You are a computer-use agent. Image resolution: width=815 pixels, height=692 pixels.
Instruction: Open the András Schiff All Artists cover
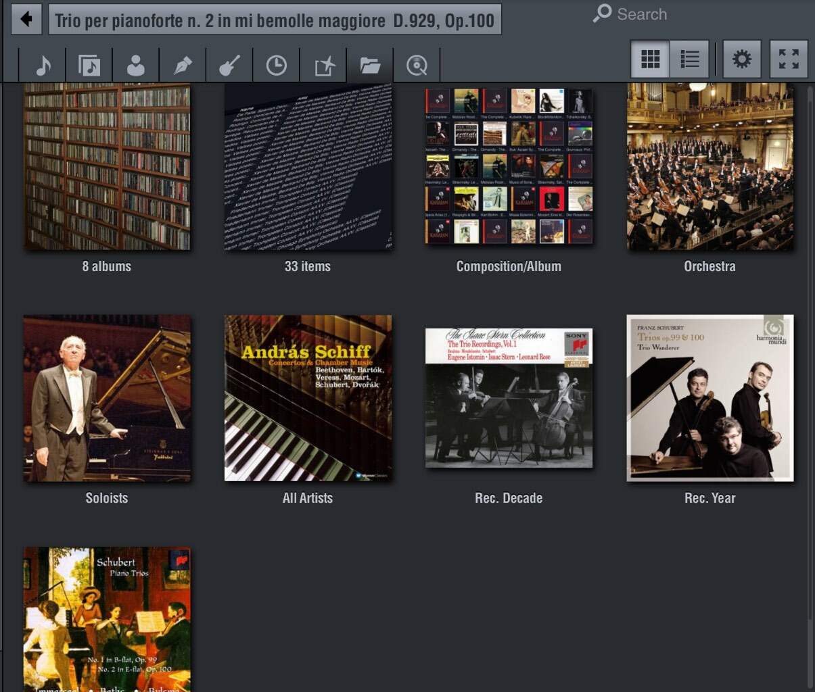[x=308, y=398]
